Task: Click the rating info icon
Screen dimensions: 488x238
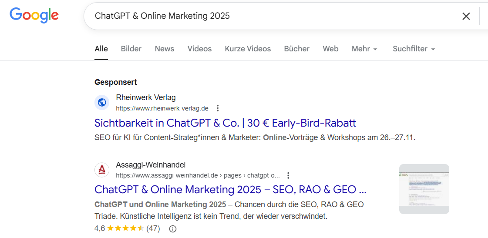Action: tap(173, 229)
